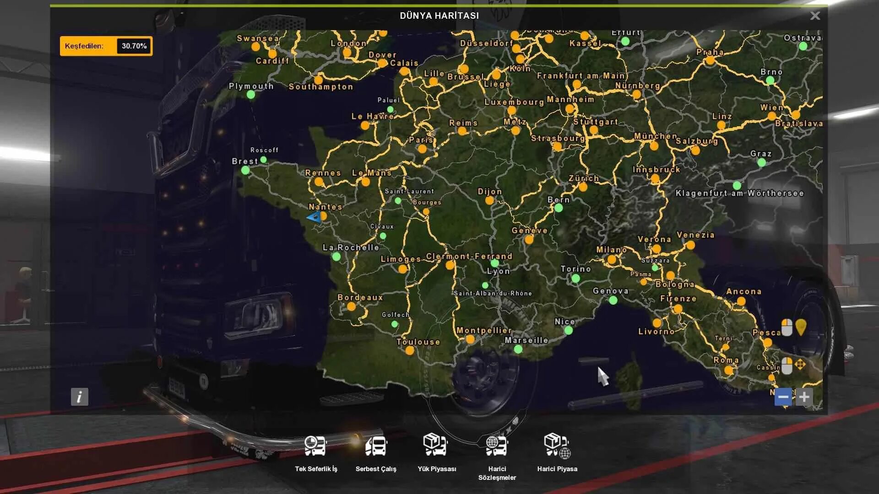This screenshot has width=879, height=494.
Task: Open Harici Piyasa cargo globe icon
Action: tap(557, 446)
